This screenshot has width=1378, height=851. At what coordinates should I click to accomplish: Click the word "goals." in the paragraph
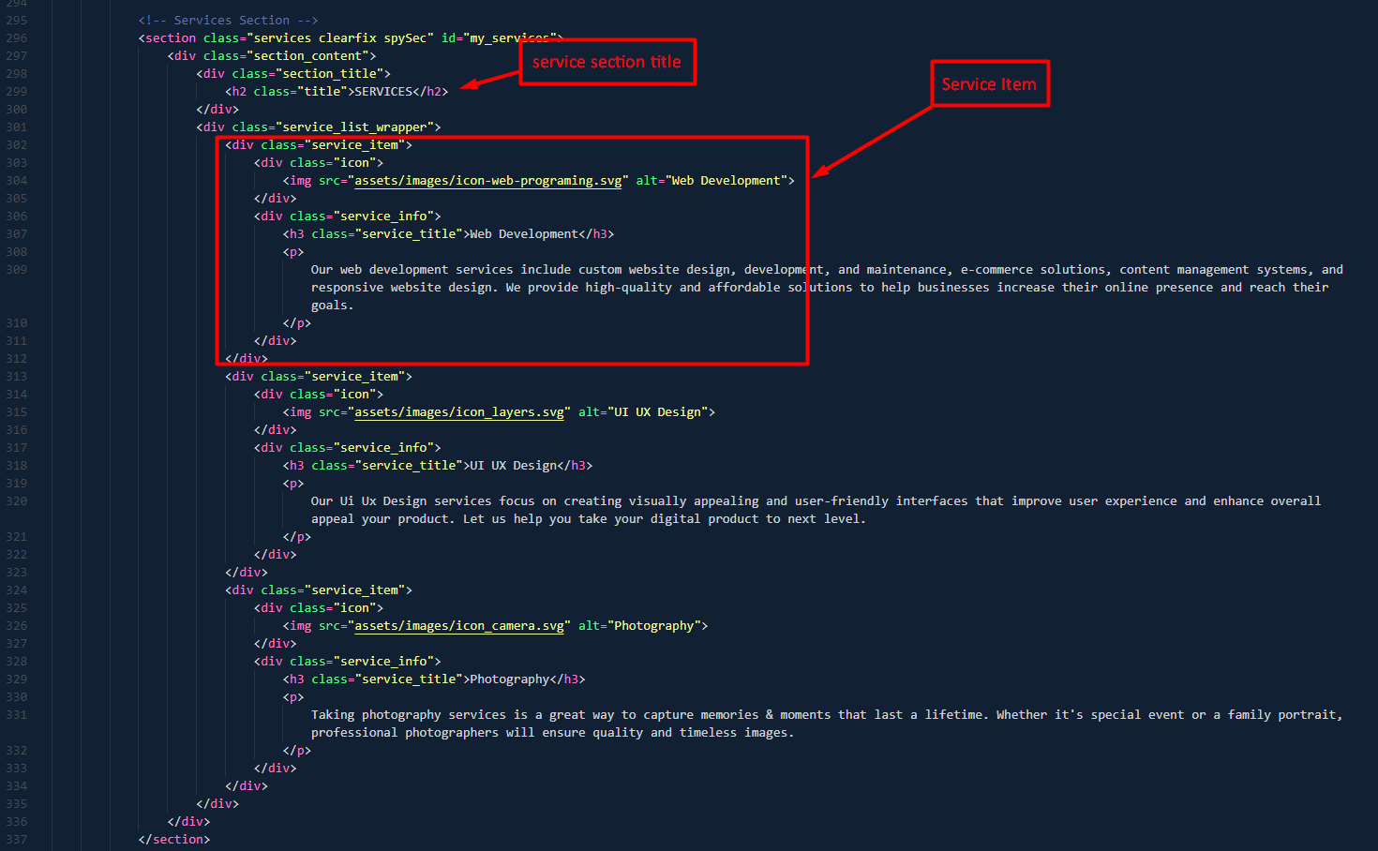(x=333, y=305)
